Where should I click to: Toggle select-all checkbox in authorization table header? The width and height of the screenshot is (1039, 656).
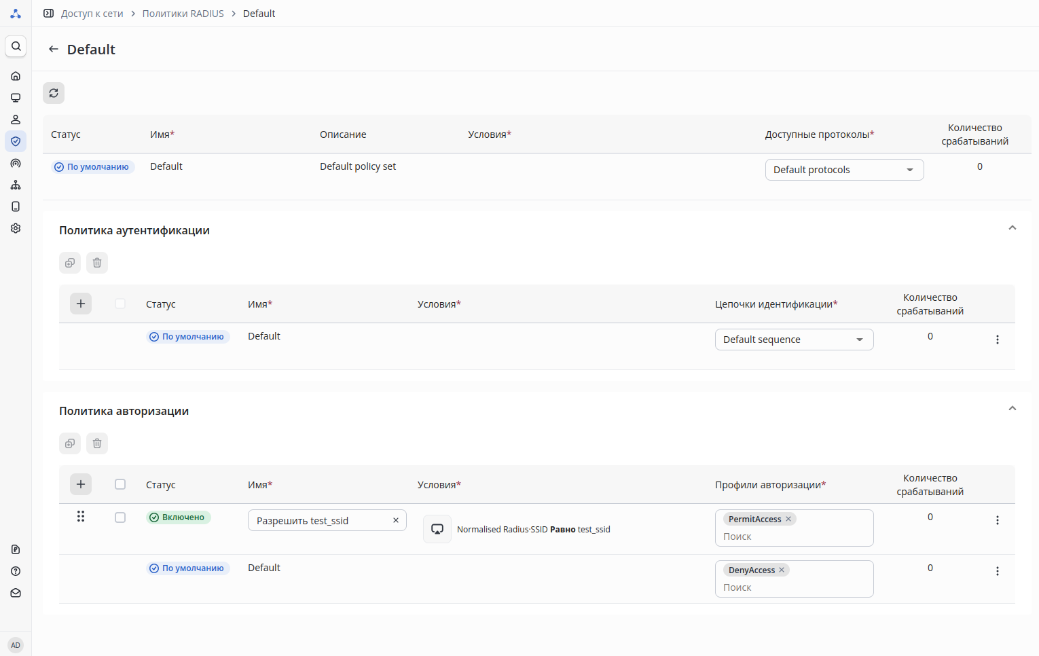(x=120, y=484)
